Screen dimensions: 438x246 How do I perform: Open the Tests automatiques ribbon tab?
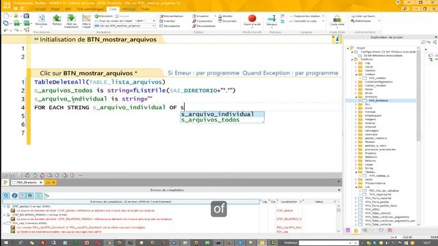pyautogui.click(x=90, y=9)
